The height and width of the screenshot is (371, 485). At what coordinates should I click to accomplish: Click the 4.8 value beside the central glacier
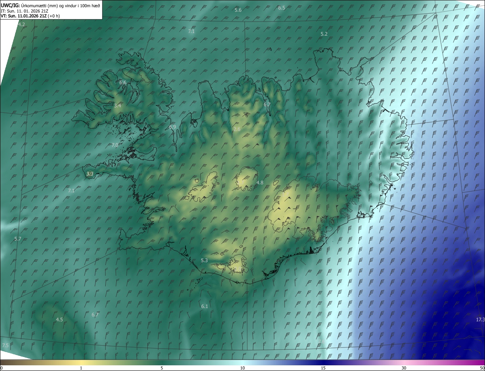pos(260,183)
